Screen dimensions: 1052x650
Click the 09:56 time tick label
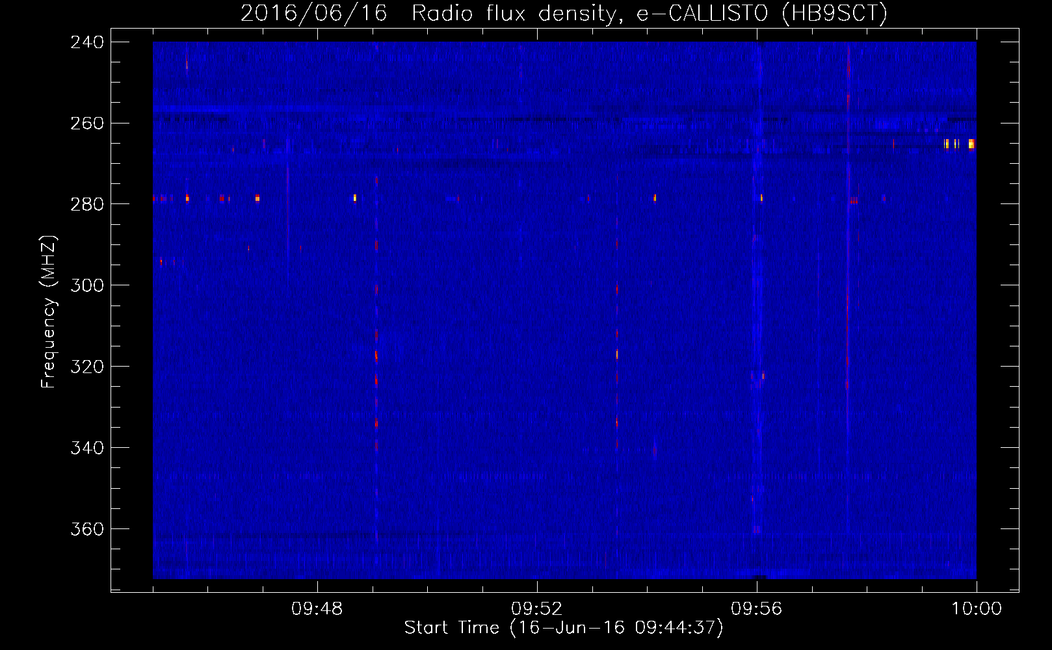coord(757,609)
